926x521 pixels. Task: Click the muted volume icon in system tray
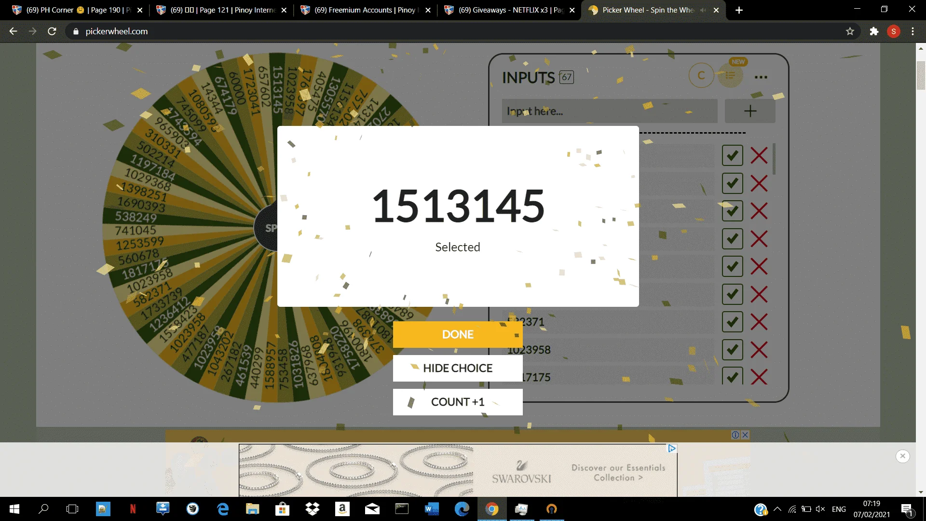820,509
